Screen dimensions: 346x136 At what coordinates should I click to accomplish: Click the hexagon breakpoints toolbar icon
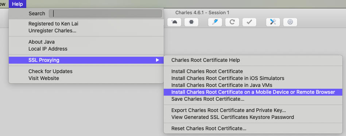[191, 22]
